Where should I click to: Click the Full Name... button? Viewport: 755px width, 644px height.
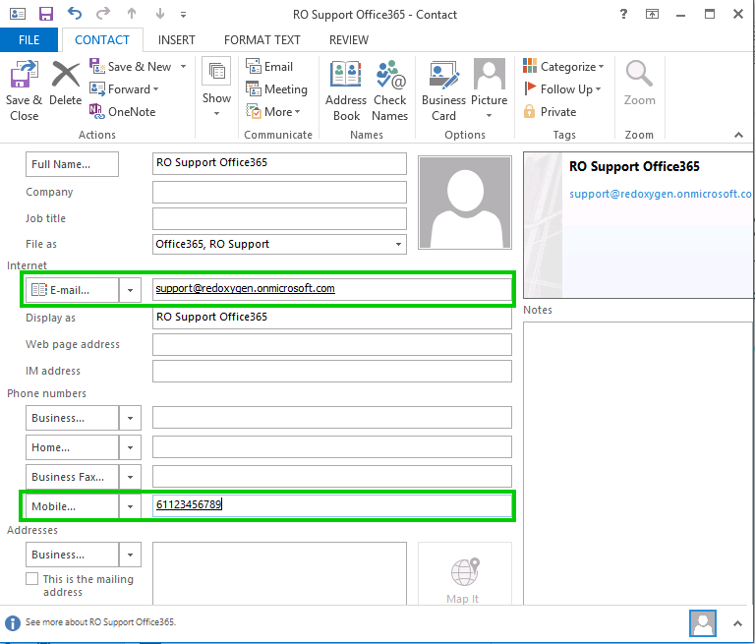[x=72, y=164]
